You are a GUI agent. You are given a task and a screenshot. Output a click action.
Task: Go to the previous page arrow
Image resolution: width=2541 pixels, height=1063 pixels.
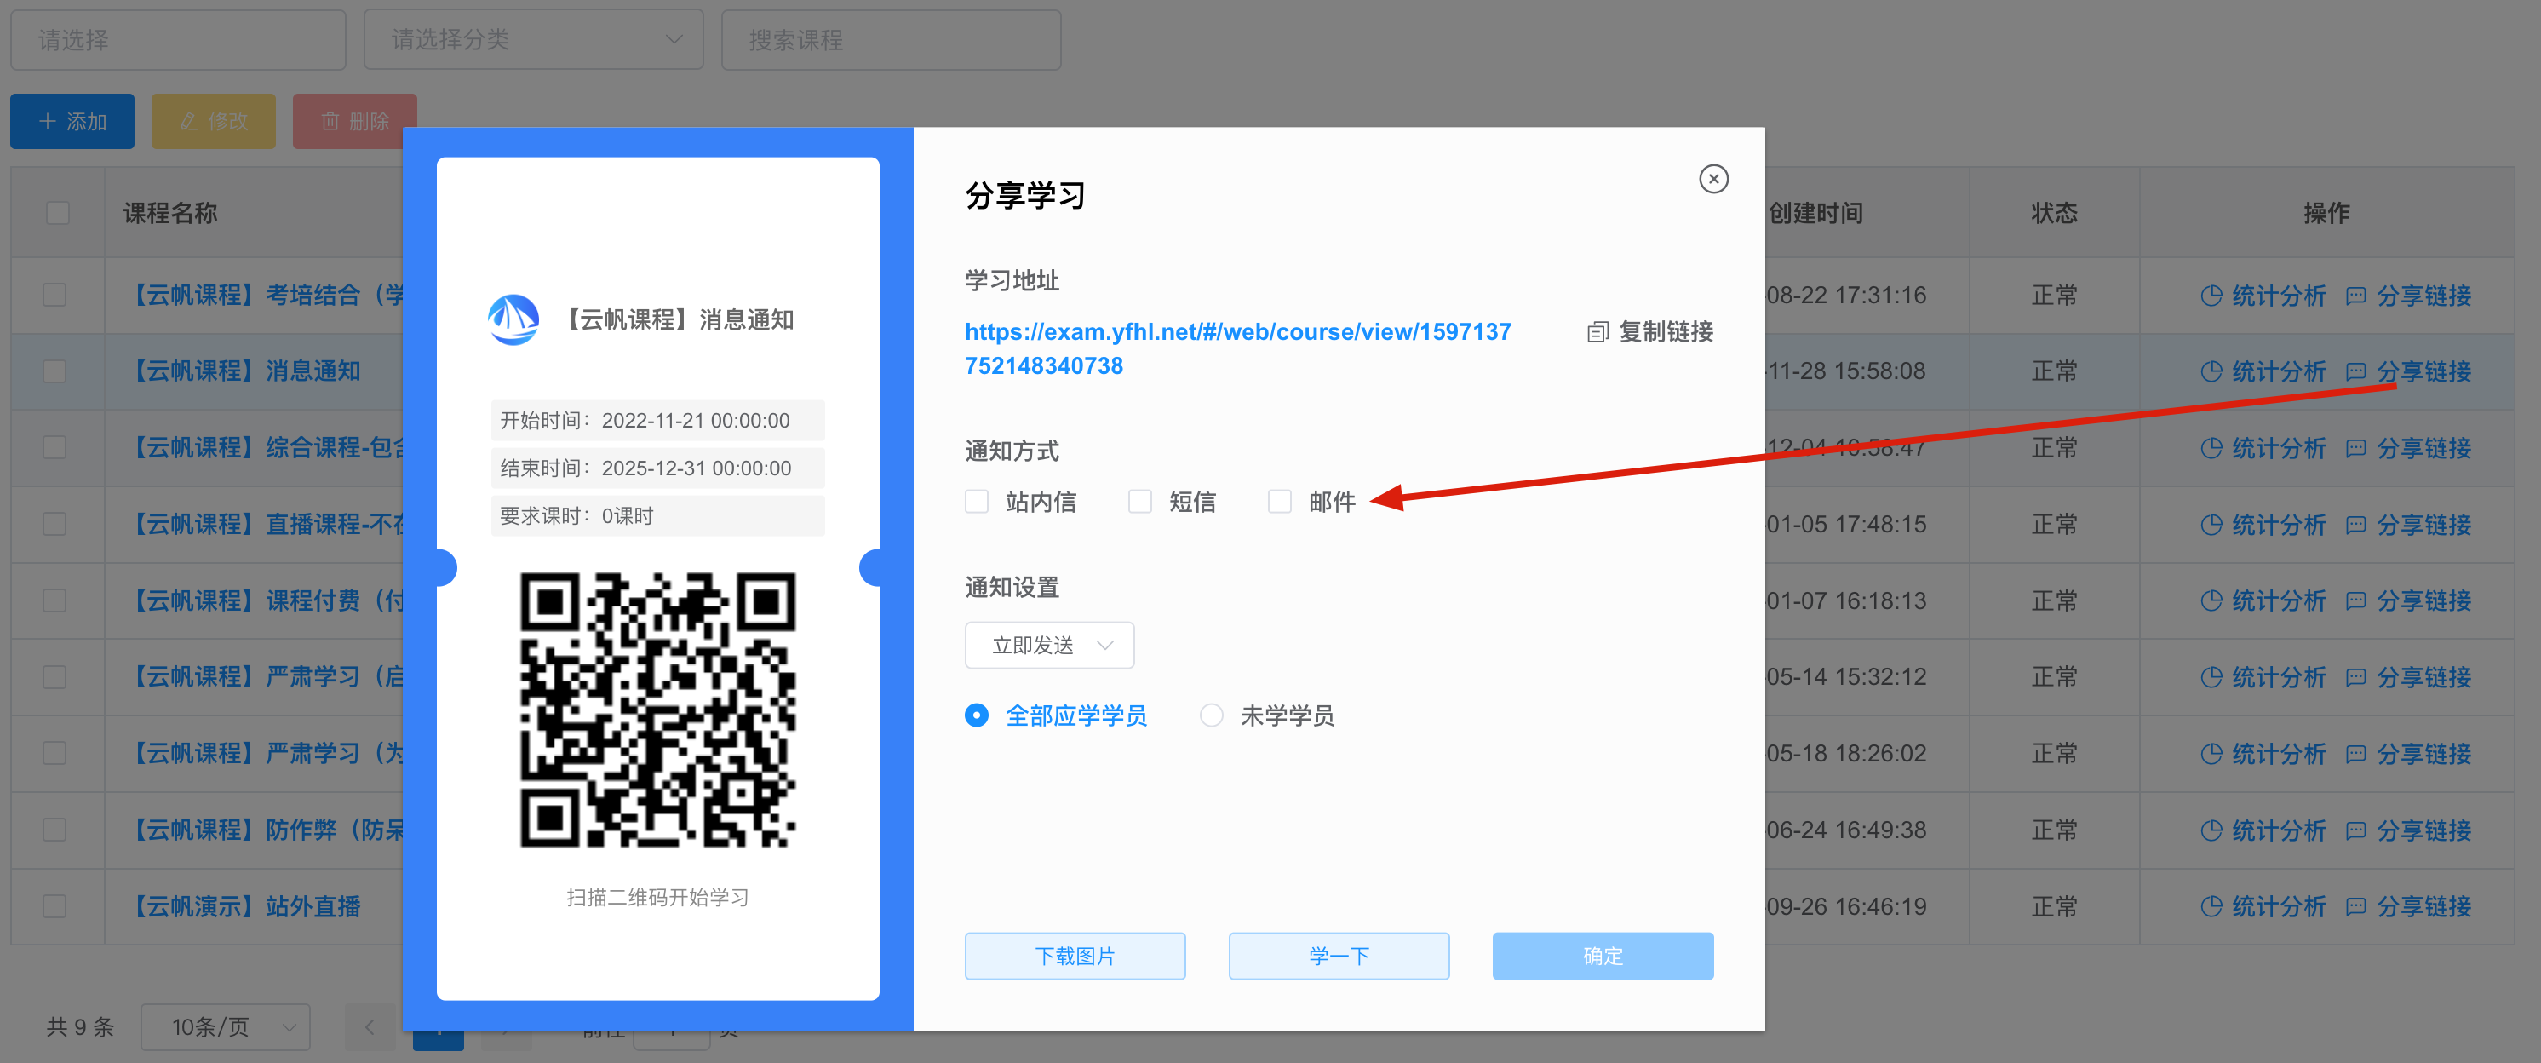(369, 1027)
